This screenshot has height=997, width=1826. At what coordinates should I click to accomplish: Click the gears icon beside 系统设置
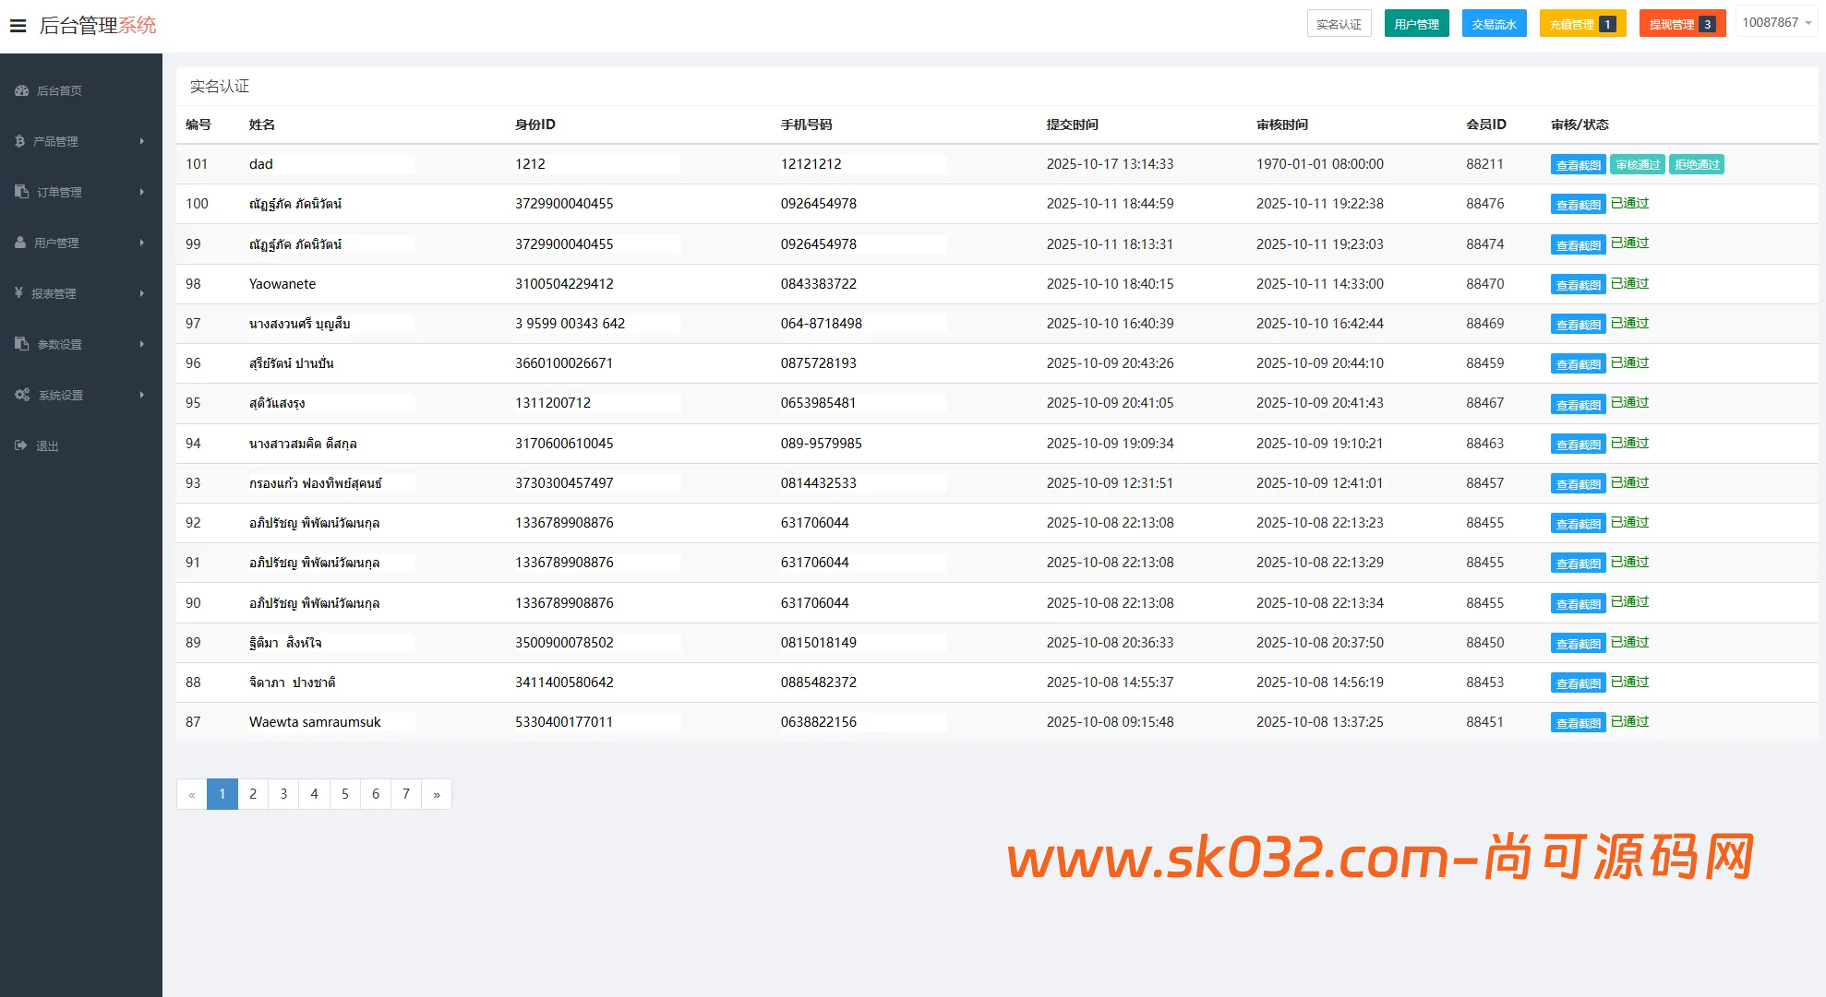(22, 395)
